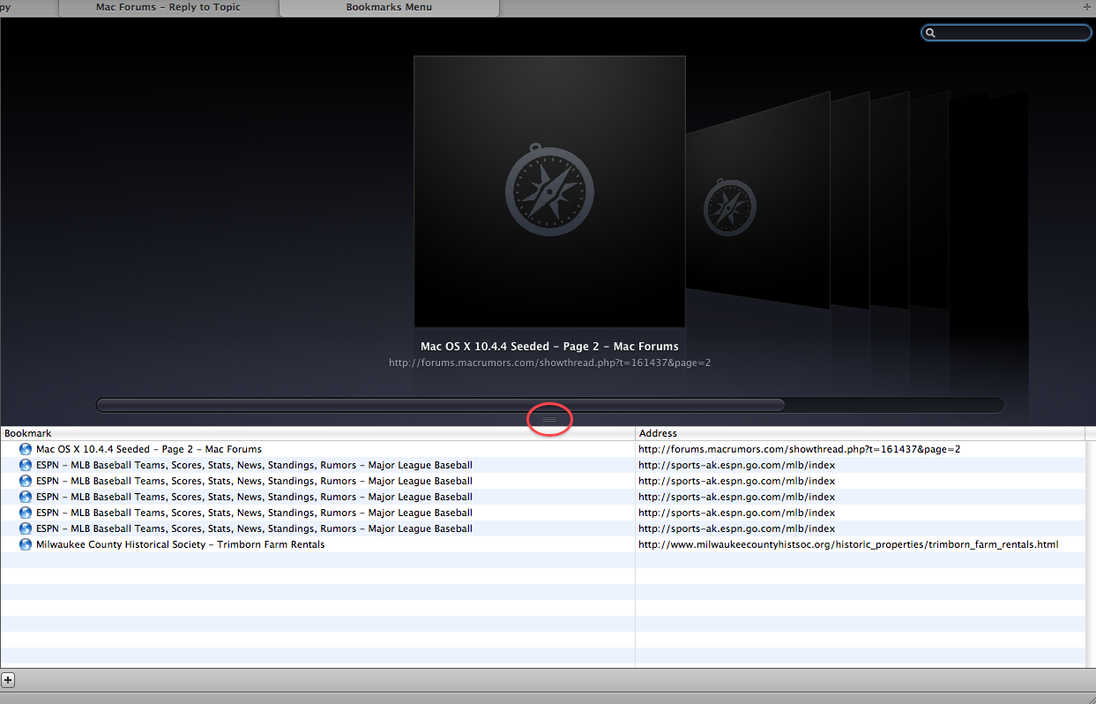Image resolution: width=1096 pixels, height=704 pixels.
Task: Click the globe icon beside Mac OS X 10.4.4 Seeded
Action: 26,449
